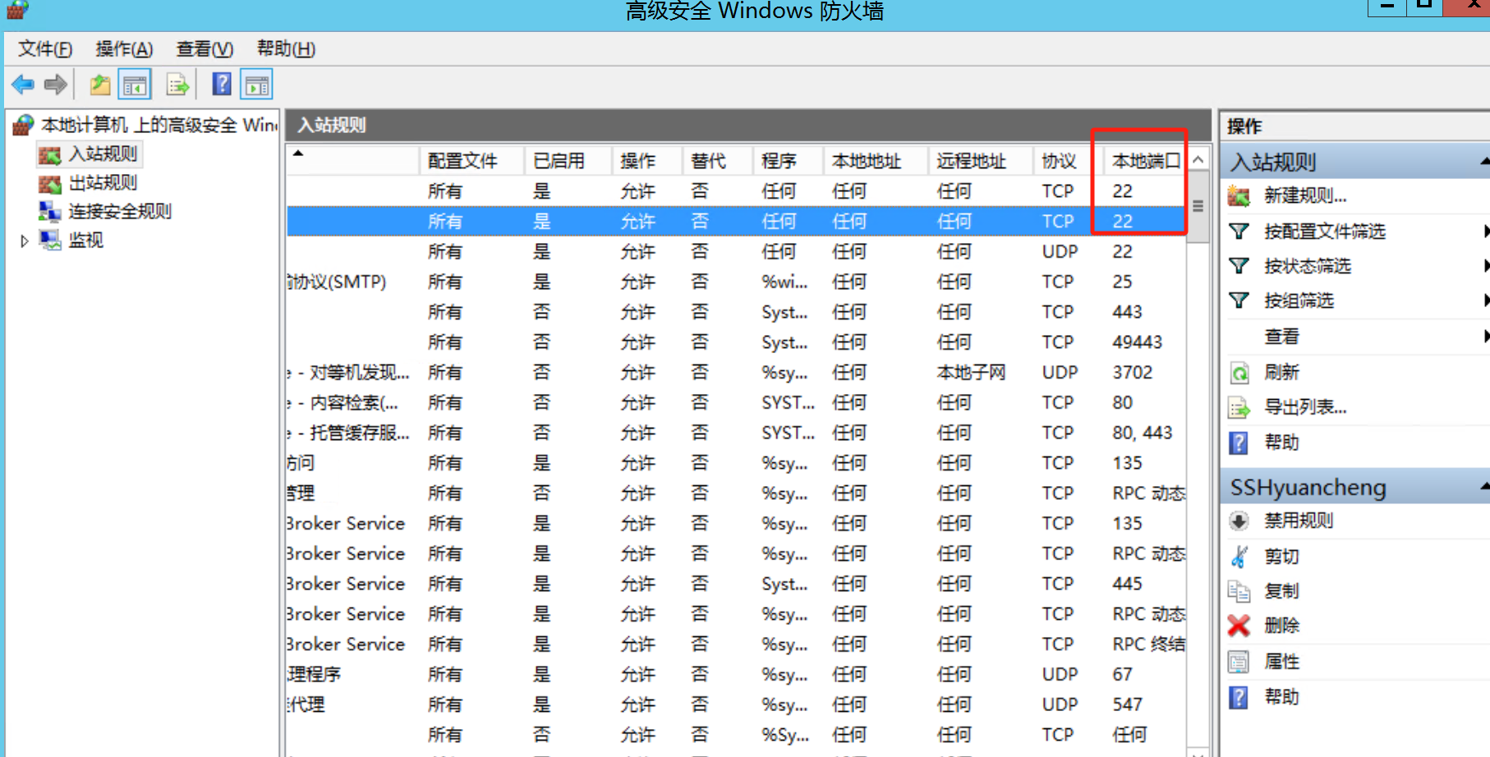The height and width of the screenshot is (757, 1490).
Task: Click the scissors cut icon in actions pane
Action: 1239,557
